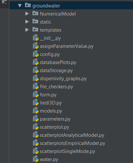133x163 pixels.
Task: Select the scatterplot.py file name
Action: pyautogui.click(x=54, y=127)
